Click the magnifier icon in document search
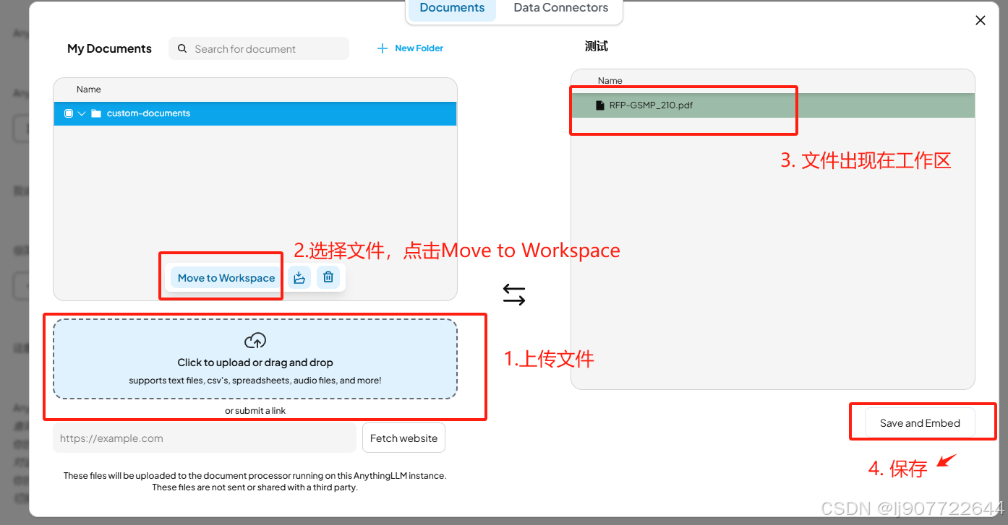The height and width of the screenshot is (525, 1008). click(x=182, y=48)
